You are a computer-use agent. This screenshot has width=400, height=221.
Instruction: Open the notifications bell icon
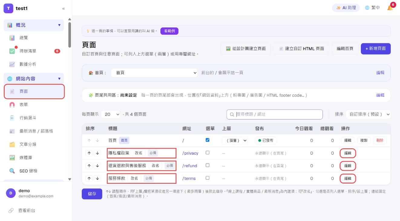390,8
